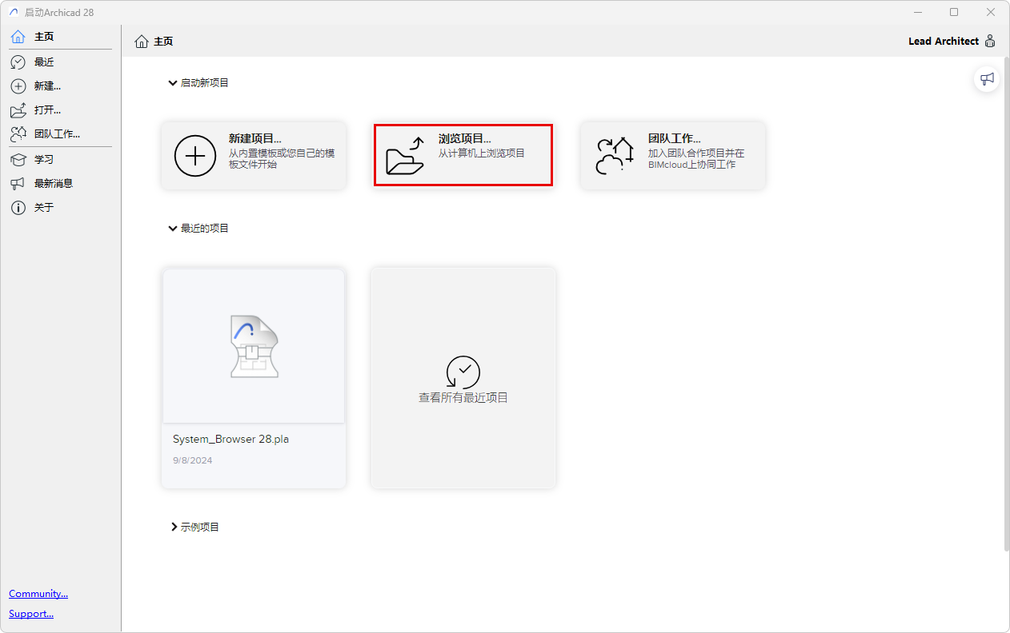1010x633 pixels.
Task: Click the user profile icon beside Lead Architect
Action: point(990,41)
